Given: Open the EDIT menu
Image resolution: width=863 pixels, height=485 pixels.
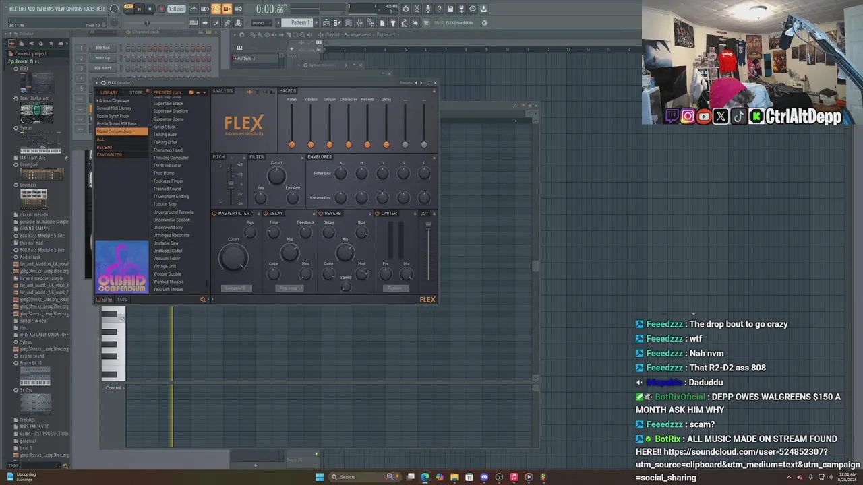Looking at the screenshot, I should [x=22, y=9].
